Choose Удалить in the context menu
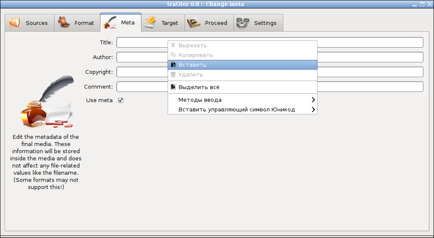Image resolution: width=434 pixels, height=238 pixels. pyautogui.click(x=242, y=74)
